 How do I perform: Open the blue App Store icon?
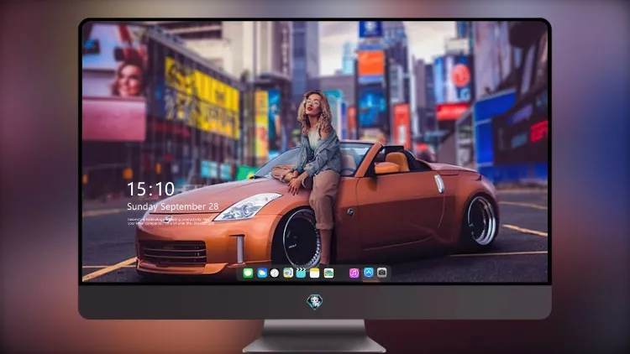(x=369, y=273)
